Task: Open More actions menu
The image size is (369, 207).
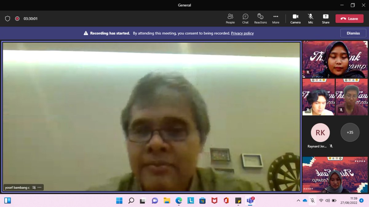Action: [276, 19]
